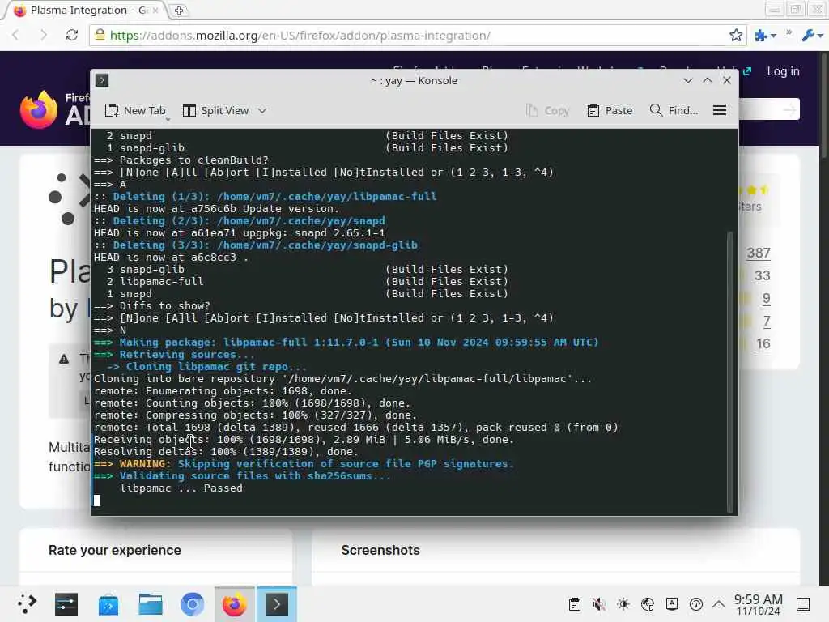Open the clock showing 9:59 AM
This screenshot has height=622, width=829.
[x=758, y=604]
